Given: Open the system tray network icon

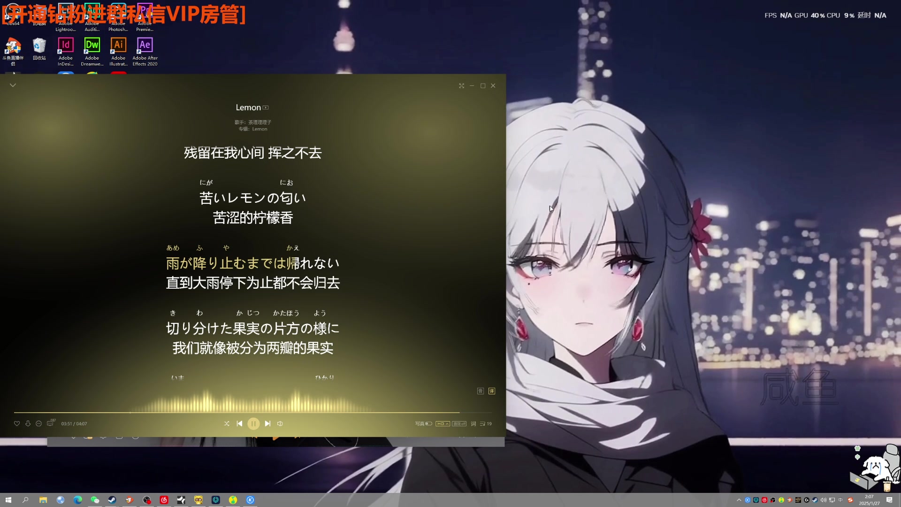Looking at the screenshot, I should click(x=832, y=500).
